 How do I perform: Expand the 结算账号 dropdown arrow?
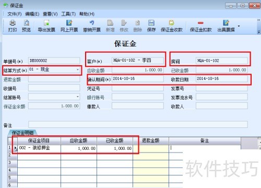(x=78, y=97)
